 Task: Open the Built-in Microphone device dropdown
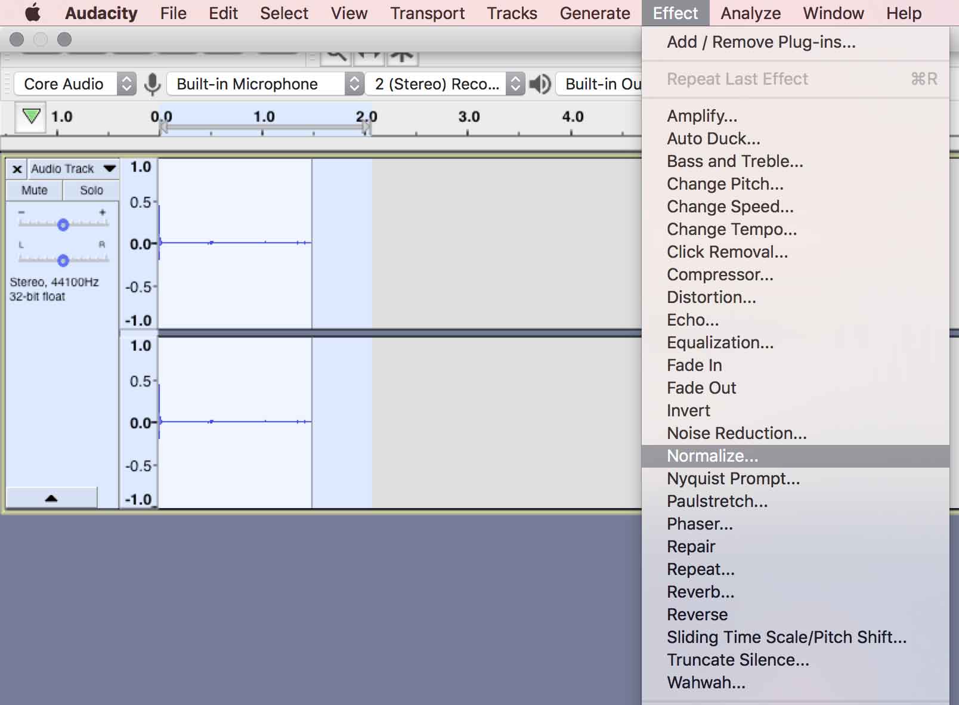265,84
